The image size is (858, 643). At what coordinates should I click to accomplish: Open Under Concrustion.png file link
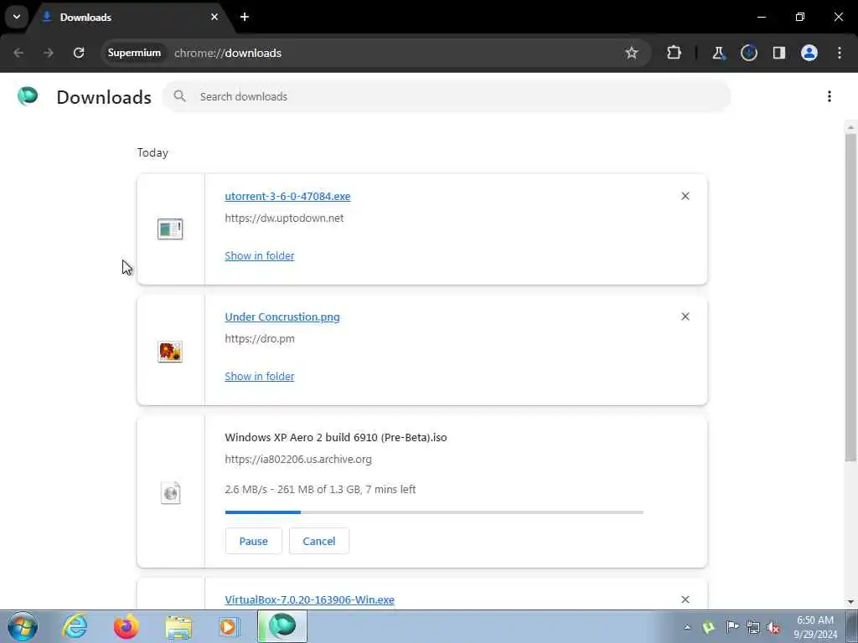pyautogui.click(x=282, y=317)
